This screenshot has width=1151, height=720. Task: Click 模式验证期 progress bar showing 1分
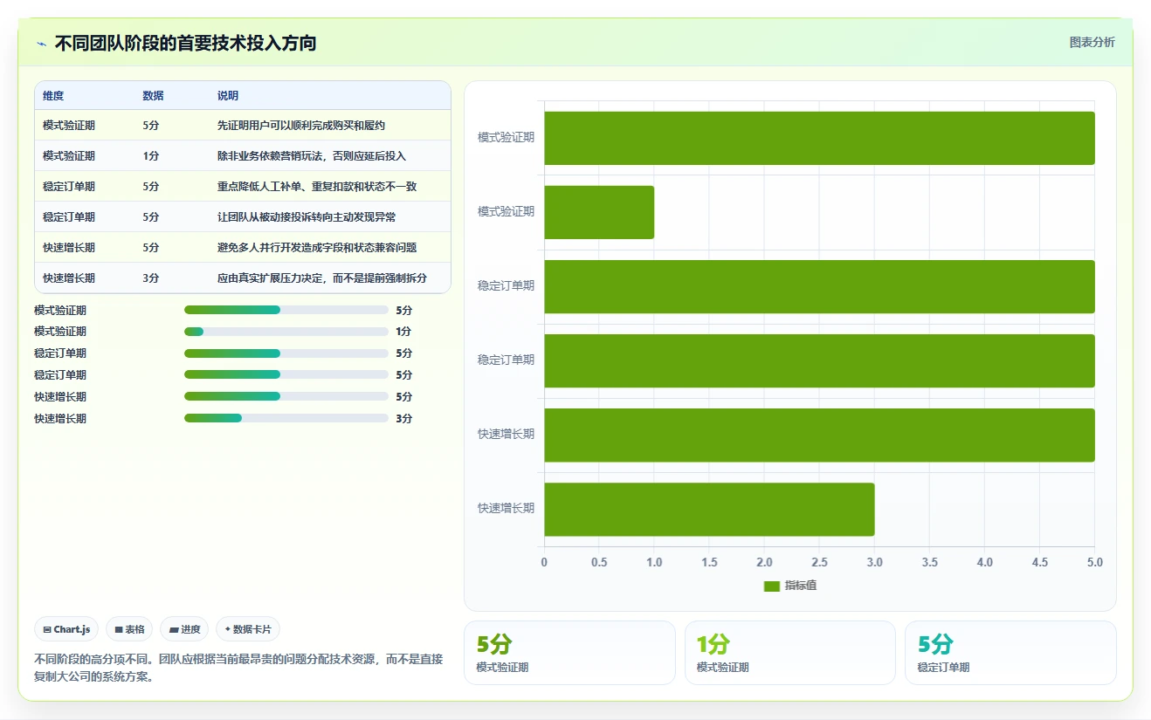coord(286,332)
